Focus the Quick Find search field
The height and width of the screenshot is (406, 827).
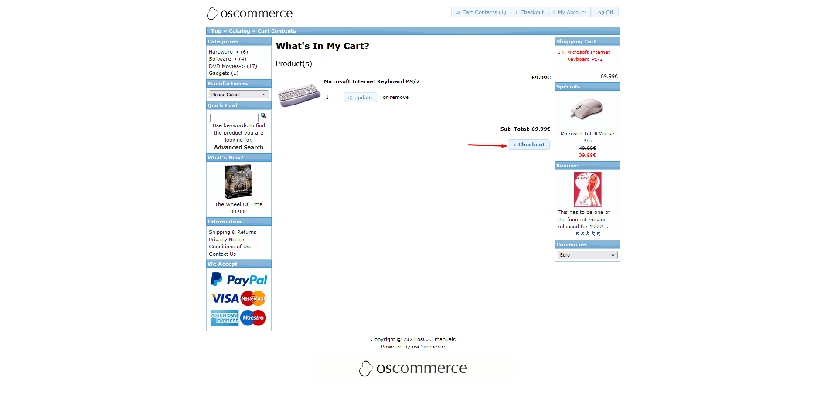click(x=234, y=118)
